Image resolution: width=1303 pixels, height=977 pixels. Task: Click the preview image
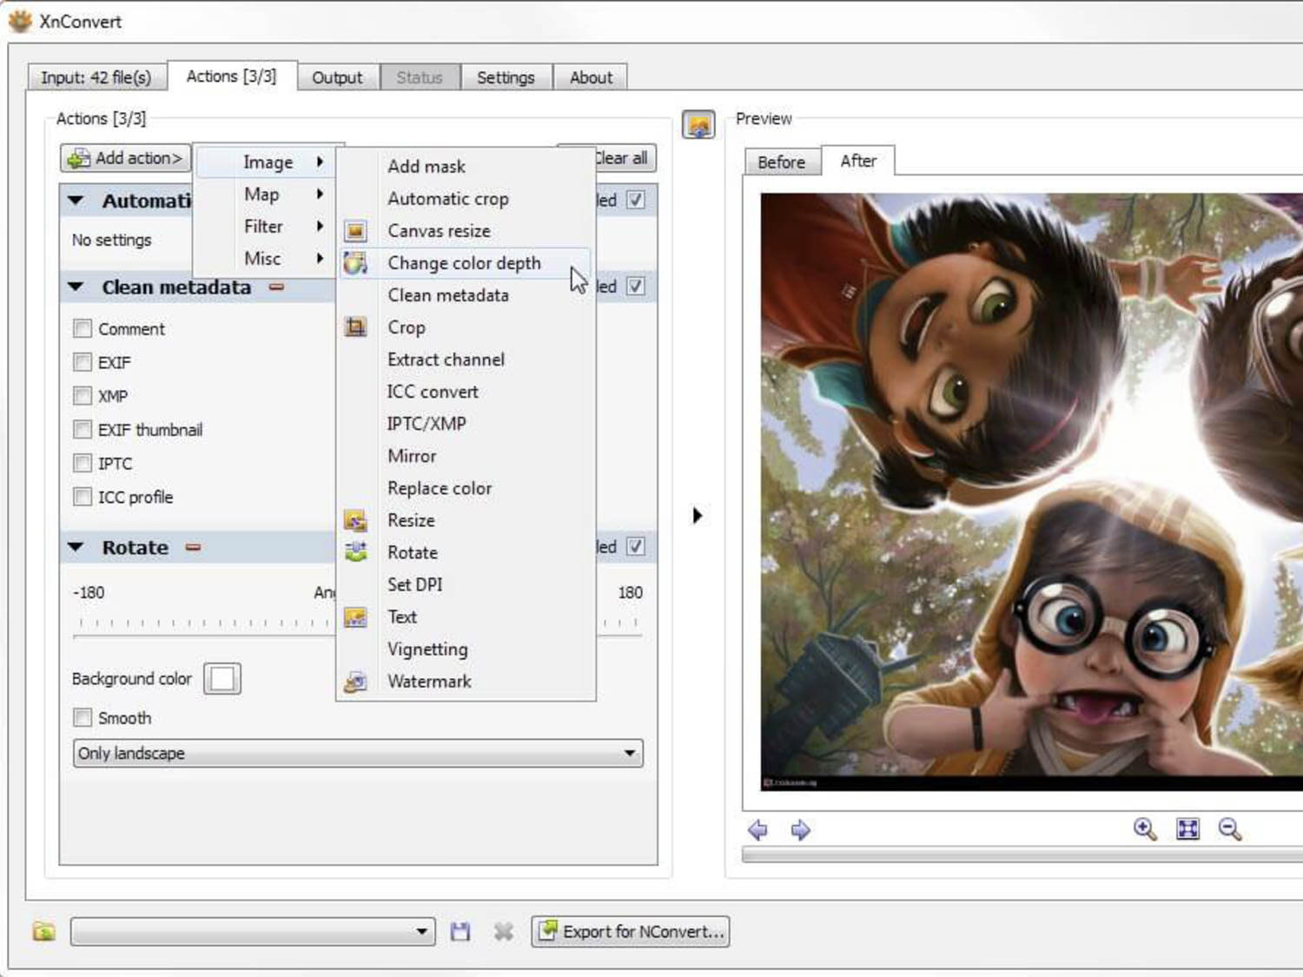1031,492
